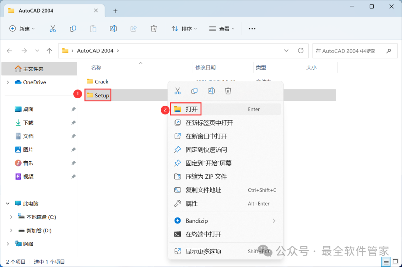
Task: Click the search box 在 AutoCAD 2004 中搜索
Action: point(355,51)
